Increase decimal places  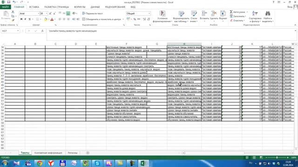(x=144, y=19)
